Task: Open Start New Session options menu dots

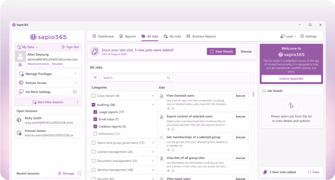Action: (x=77, y=102)
